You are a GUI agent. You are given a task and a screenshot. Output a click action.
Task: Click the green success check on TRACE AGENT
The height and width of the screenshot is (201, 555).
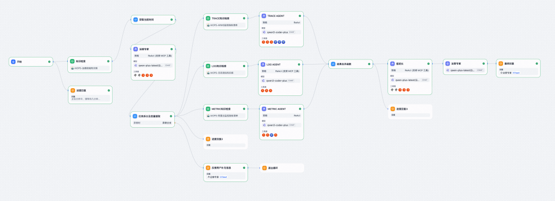(x=300, y=16)
